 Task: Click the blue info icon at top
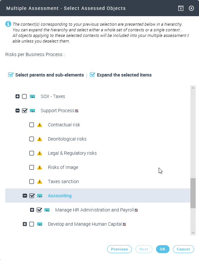(8, 24)
